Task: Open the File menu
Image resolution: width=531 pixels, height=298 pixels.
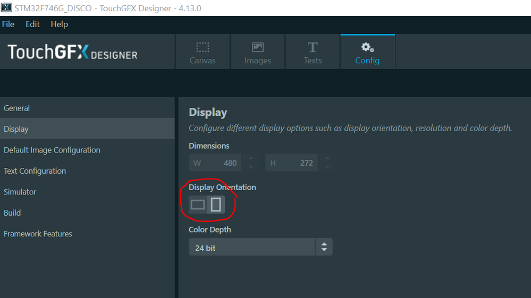Action: [x=8, y=24]
